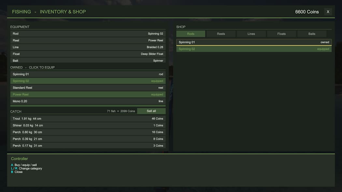The image size is (342, 192).
Task: Select Spinning 01 in the shop list
Action: (x=254, y=42)
